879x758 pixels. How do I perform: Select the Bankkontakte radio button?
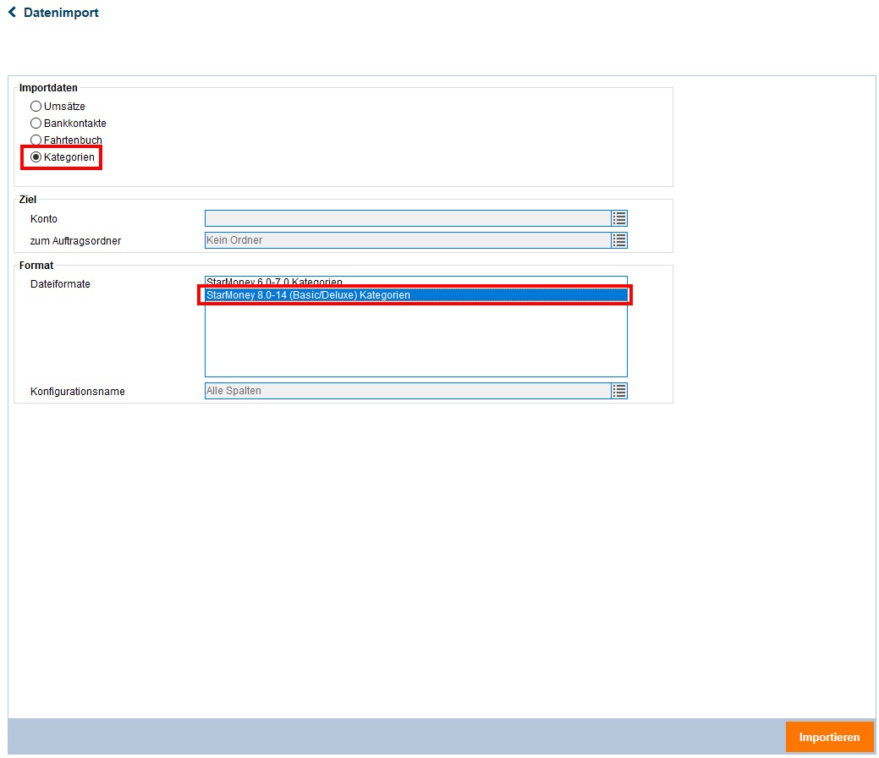click(36, 124)
